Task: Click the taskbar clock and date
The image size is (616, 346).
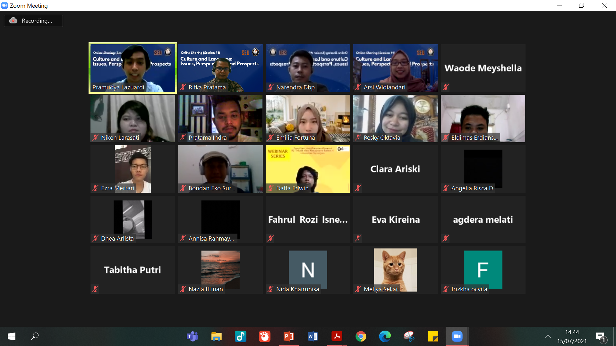Action: (x=572, y=336)
